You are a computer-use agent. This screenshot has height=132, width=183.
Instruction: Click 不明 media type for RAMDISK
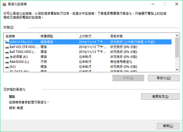point(44,62)
